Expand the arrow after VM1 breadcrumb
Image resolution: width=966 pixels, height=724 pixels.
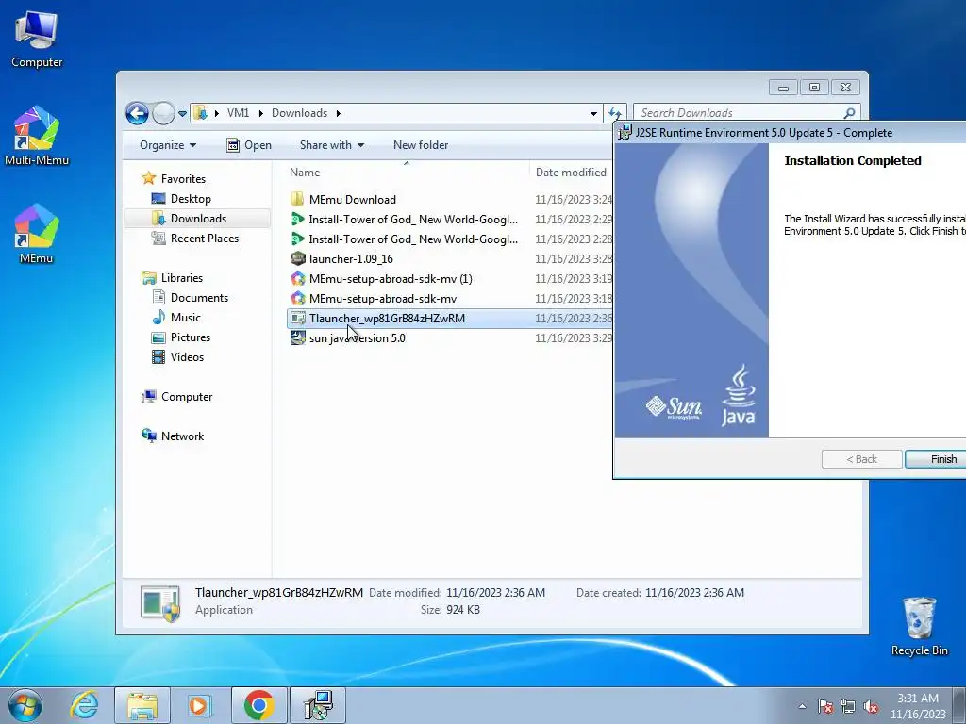coord(260,113)
